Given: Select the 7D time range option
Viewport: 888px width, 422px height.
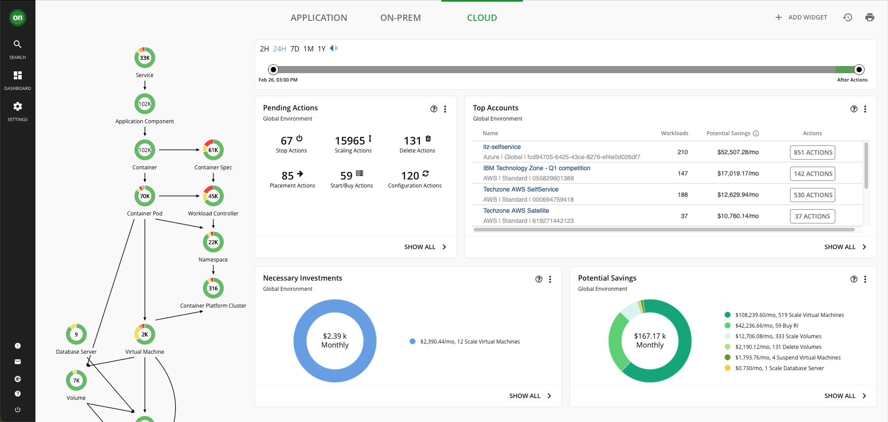Looking at the screenshot, I should [295, 49].
